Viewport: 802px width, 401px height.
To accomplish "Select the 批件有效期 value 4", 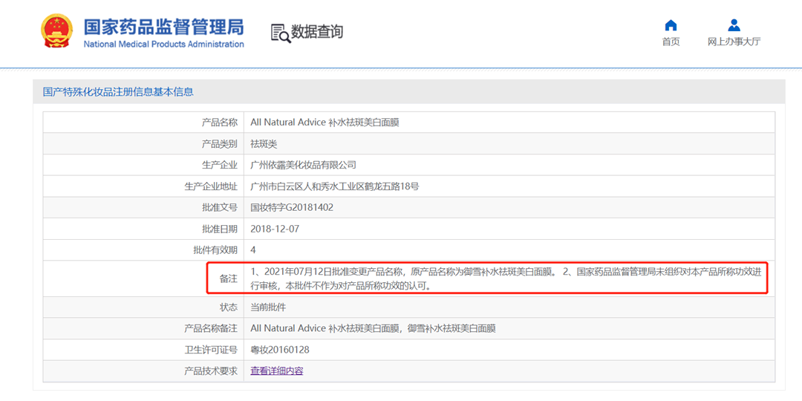I will coord(252,250).
